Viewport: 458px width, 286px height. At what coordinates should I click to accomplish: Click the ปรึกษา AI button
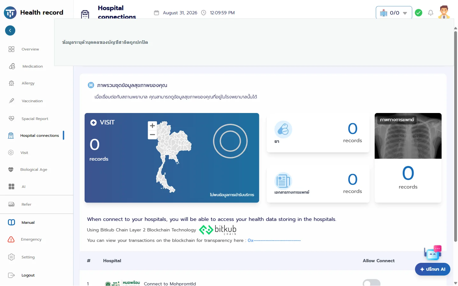[x=433, y=269]
